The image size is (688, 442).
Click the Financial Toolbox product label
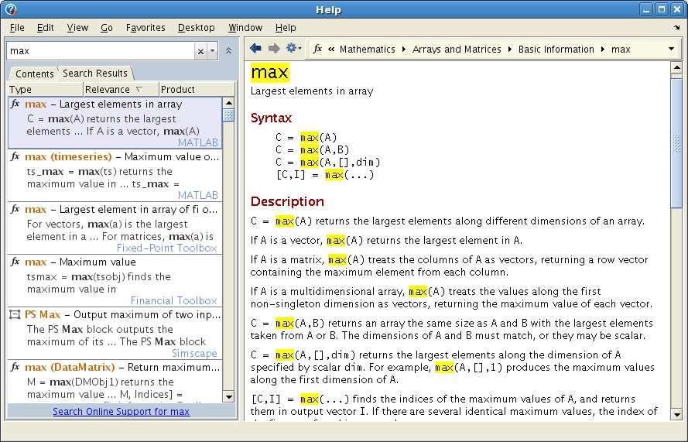[x=174, y=300]
